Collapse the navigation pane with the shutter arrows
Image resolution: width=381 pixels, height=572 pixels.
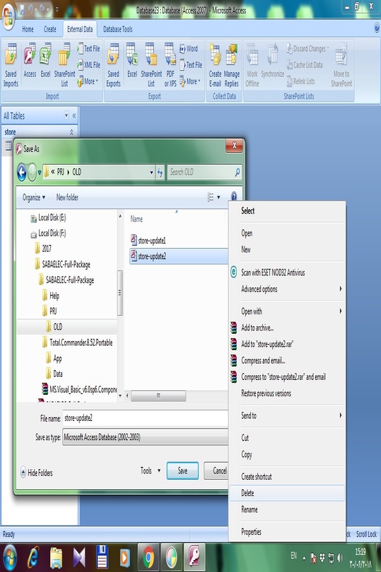coord(74,116)
